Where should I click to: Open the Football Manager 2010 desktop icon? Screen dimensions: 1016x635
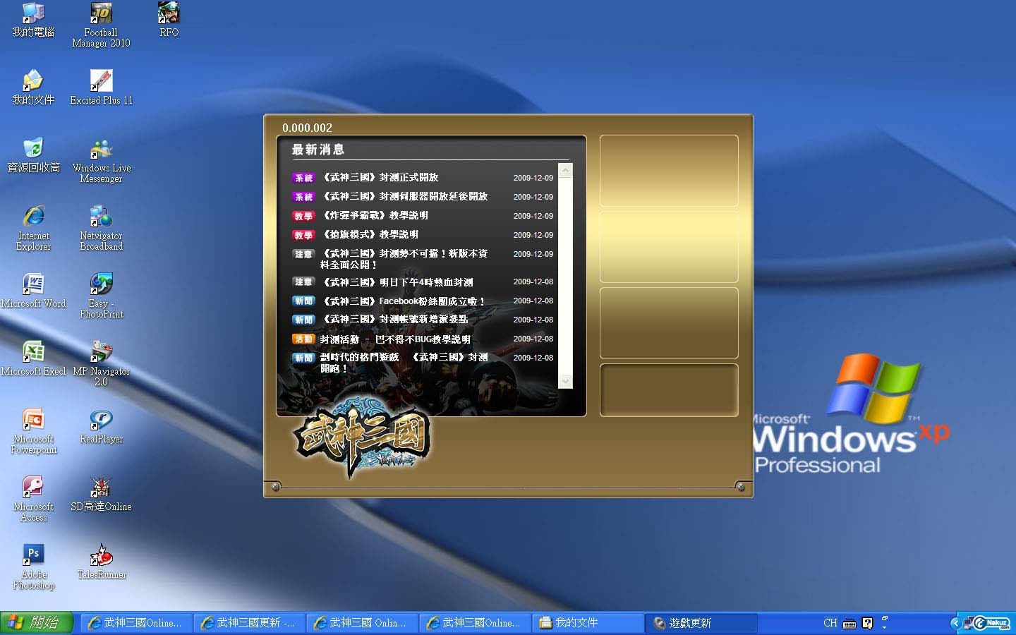pos(101,14)
